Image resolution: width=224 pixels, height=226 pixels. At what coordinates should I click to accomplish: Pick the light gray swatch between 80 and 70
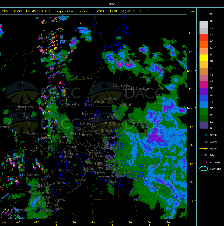coord(204,24)
